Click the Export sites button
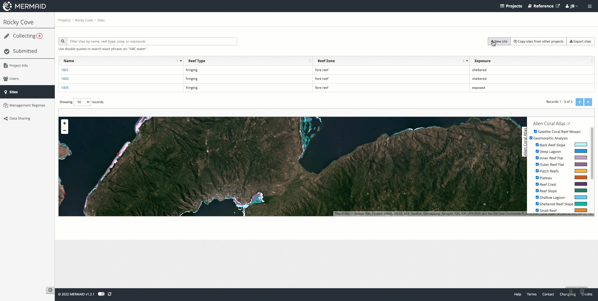Screen dimensions: 598x301 click(x=580, y=41)
